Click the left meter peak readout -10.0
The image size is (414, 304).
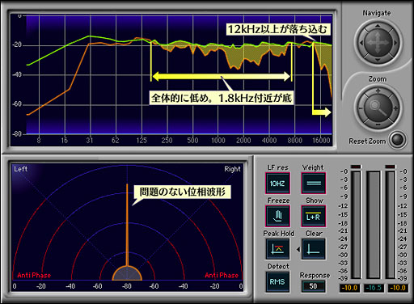(x=349, y=288)
